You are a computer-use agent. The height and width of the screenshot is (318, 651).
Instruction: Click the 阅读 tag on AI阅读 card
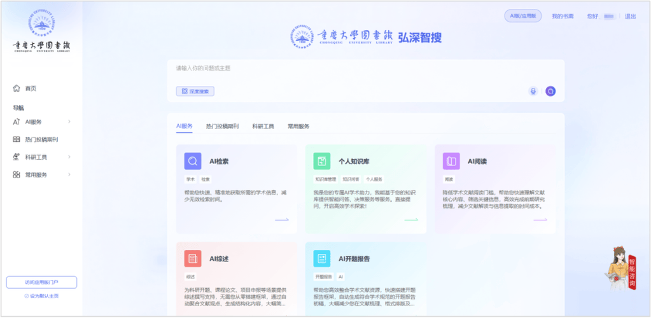pyautogui.click(x=449, y=180)
